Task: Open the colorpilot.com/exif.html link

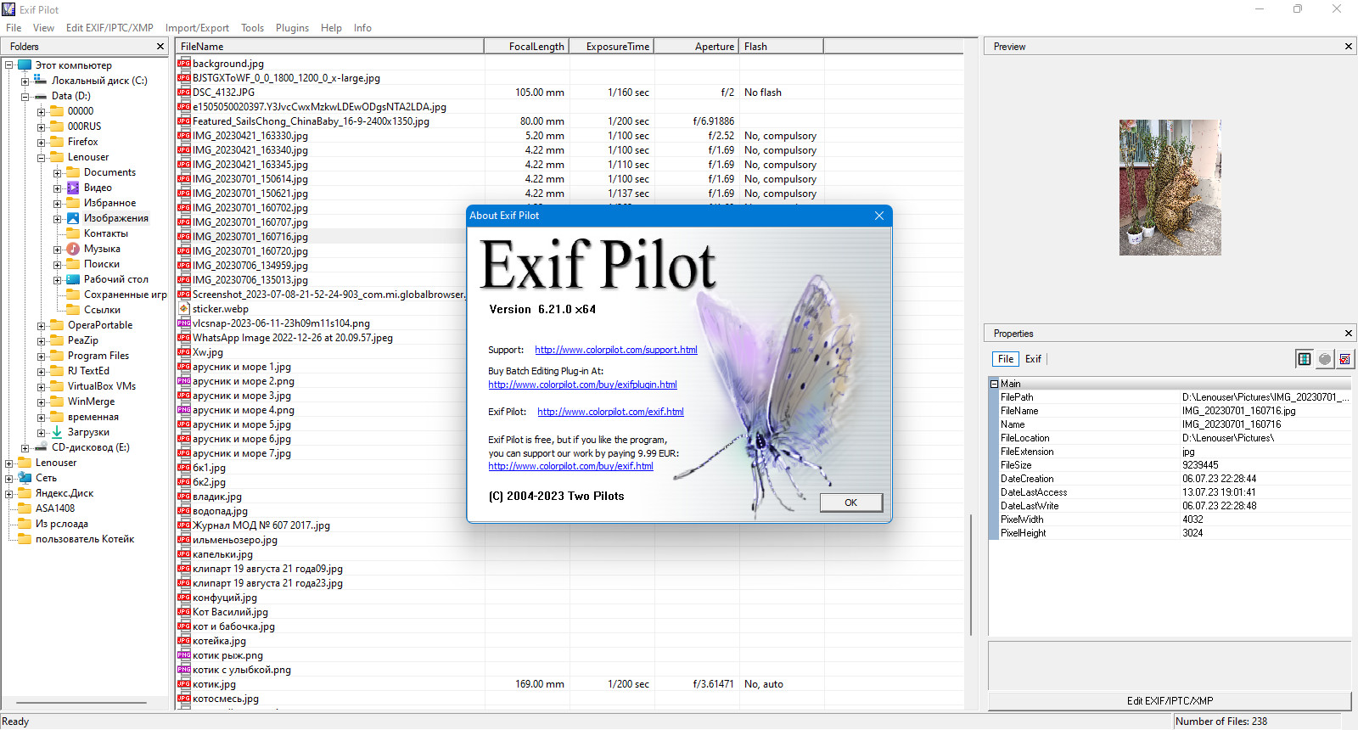Action: click(x=610, y=412)
